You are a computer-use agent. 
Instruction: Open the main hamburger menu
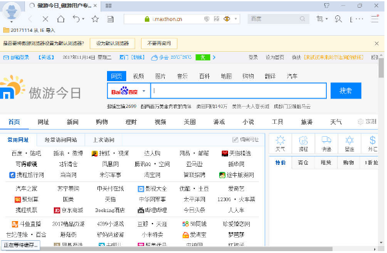click(x=375, y=19)
